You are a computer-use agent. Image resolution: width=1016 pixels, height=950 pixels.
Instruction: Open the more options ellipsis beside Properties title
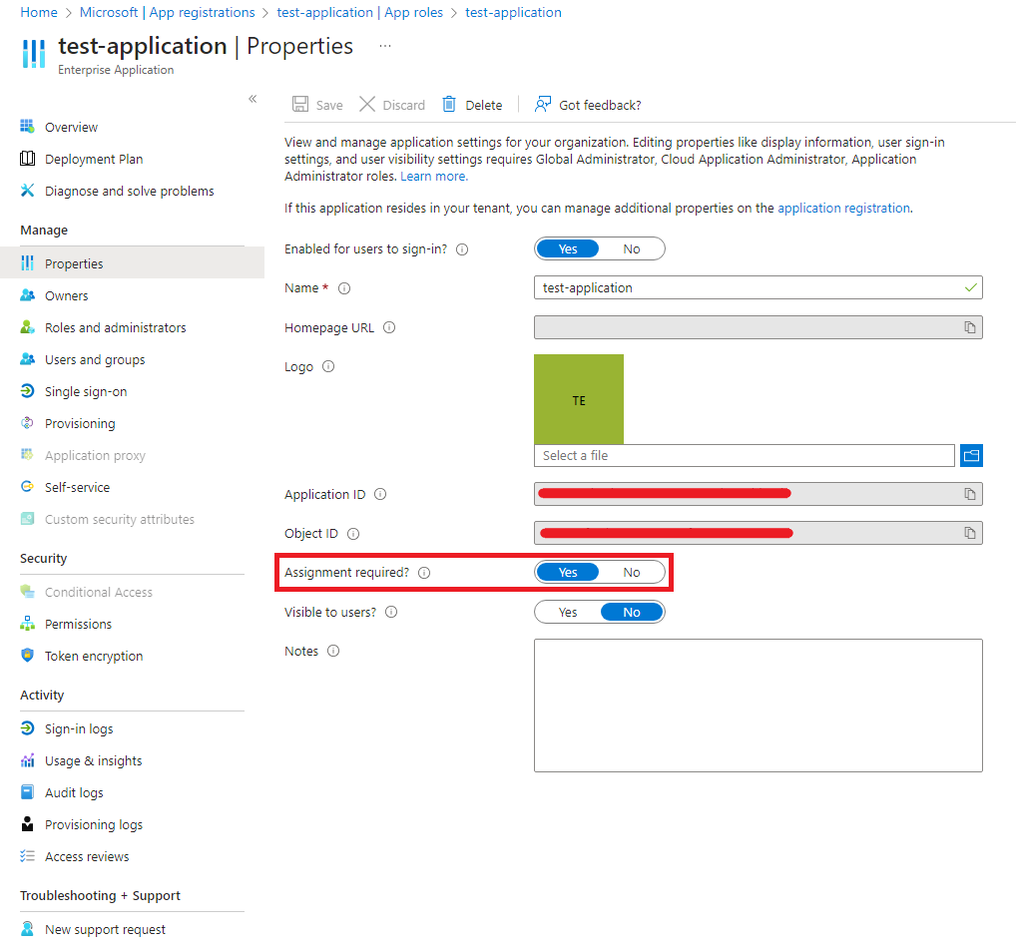point(385,46)
